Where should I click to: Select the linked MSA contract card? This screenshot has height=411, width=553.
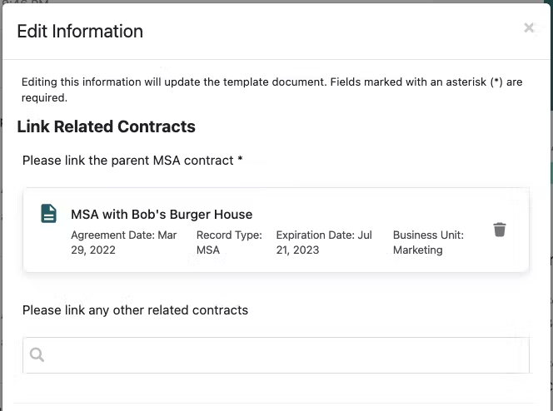(x=276, y=230)
